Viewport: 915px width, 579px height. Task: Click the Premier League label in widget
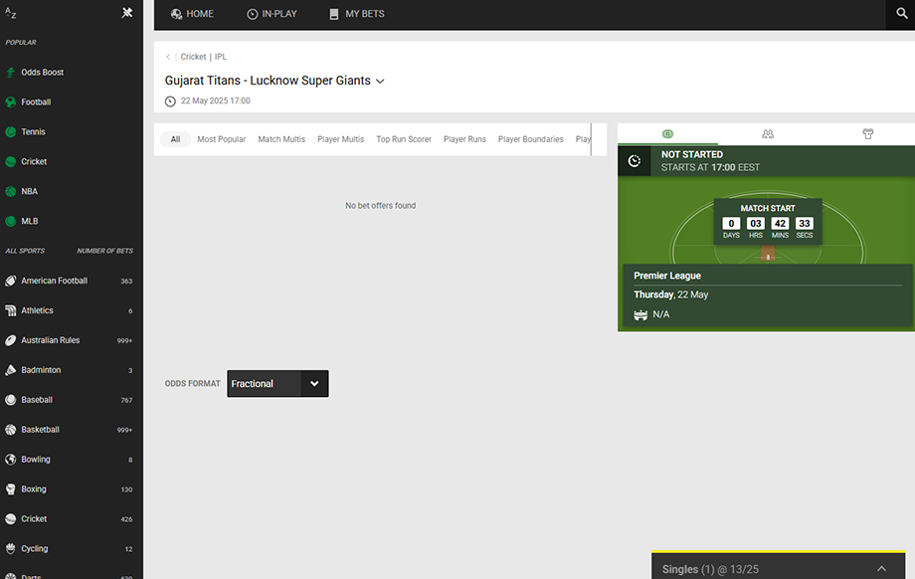coord(667,276)
